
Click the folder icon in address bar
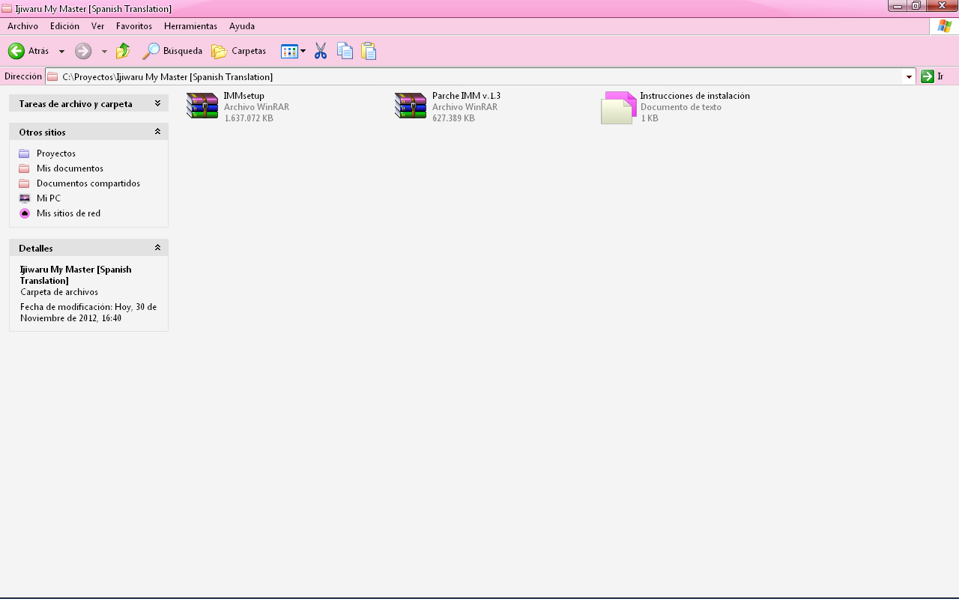pos(52,76)
